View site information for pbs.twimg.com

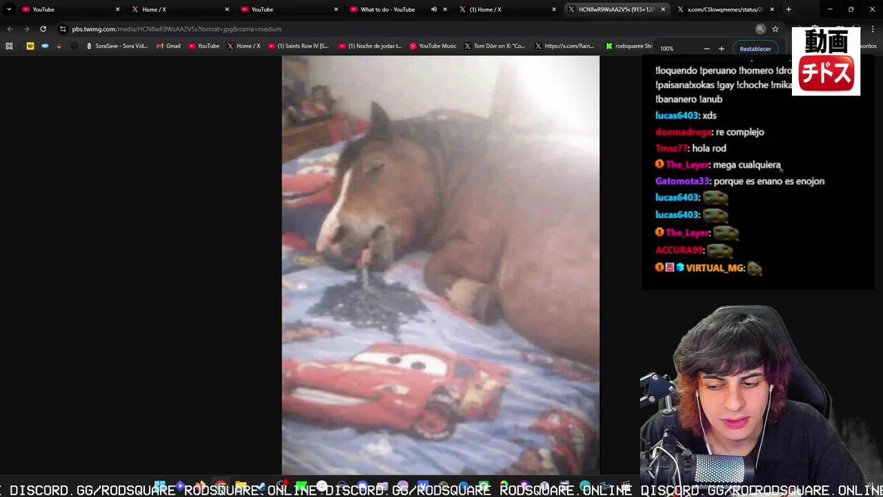(63, 29)
